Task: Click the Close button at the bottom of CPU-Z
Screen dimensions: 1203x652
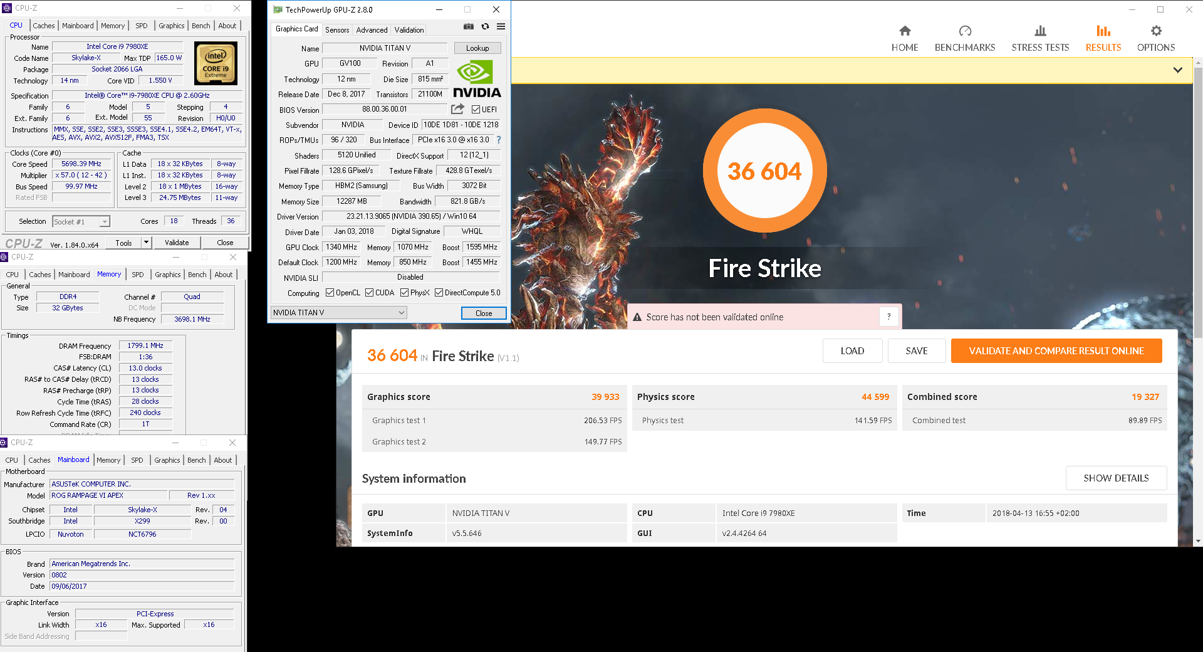Action: click(x=225, y=243)
